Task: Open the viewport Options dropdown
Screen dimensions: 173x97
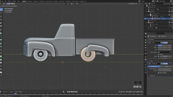Action: click(x=141, y=4)
